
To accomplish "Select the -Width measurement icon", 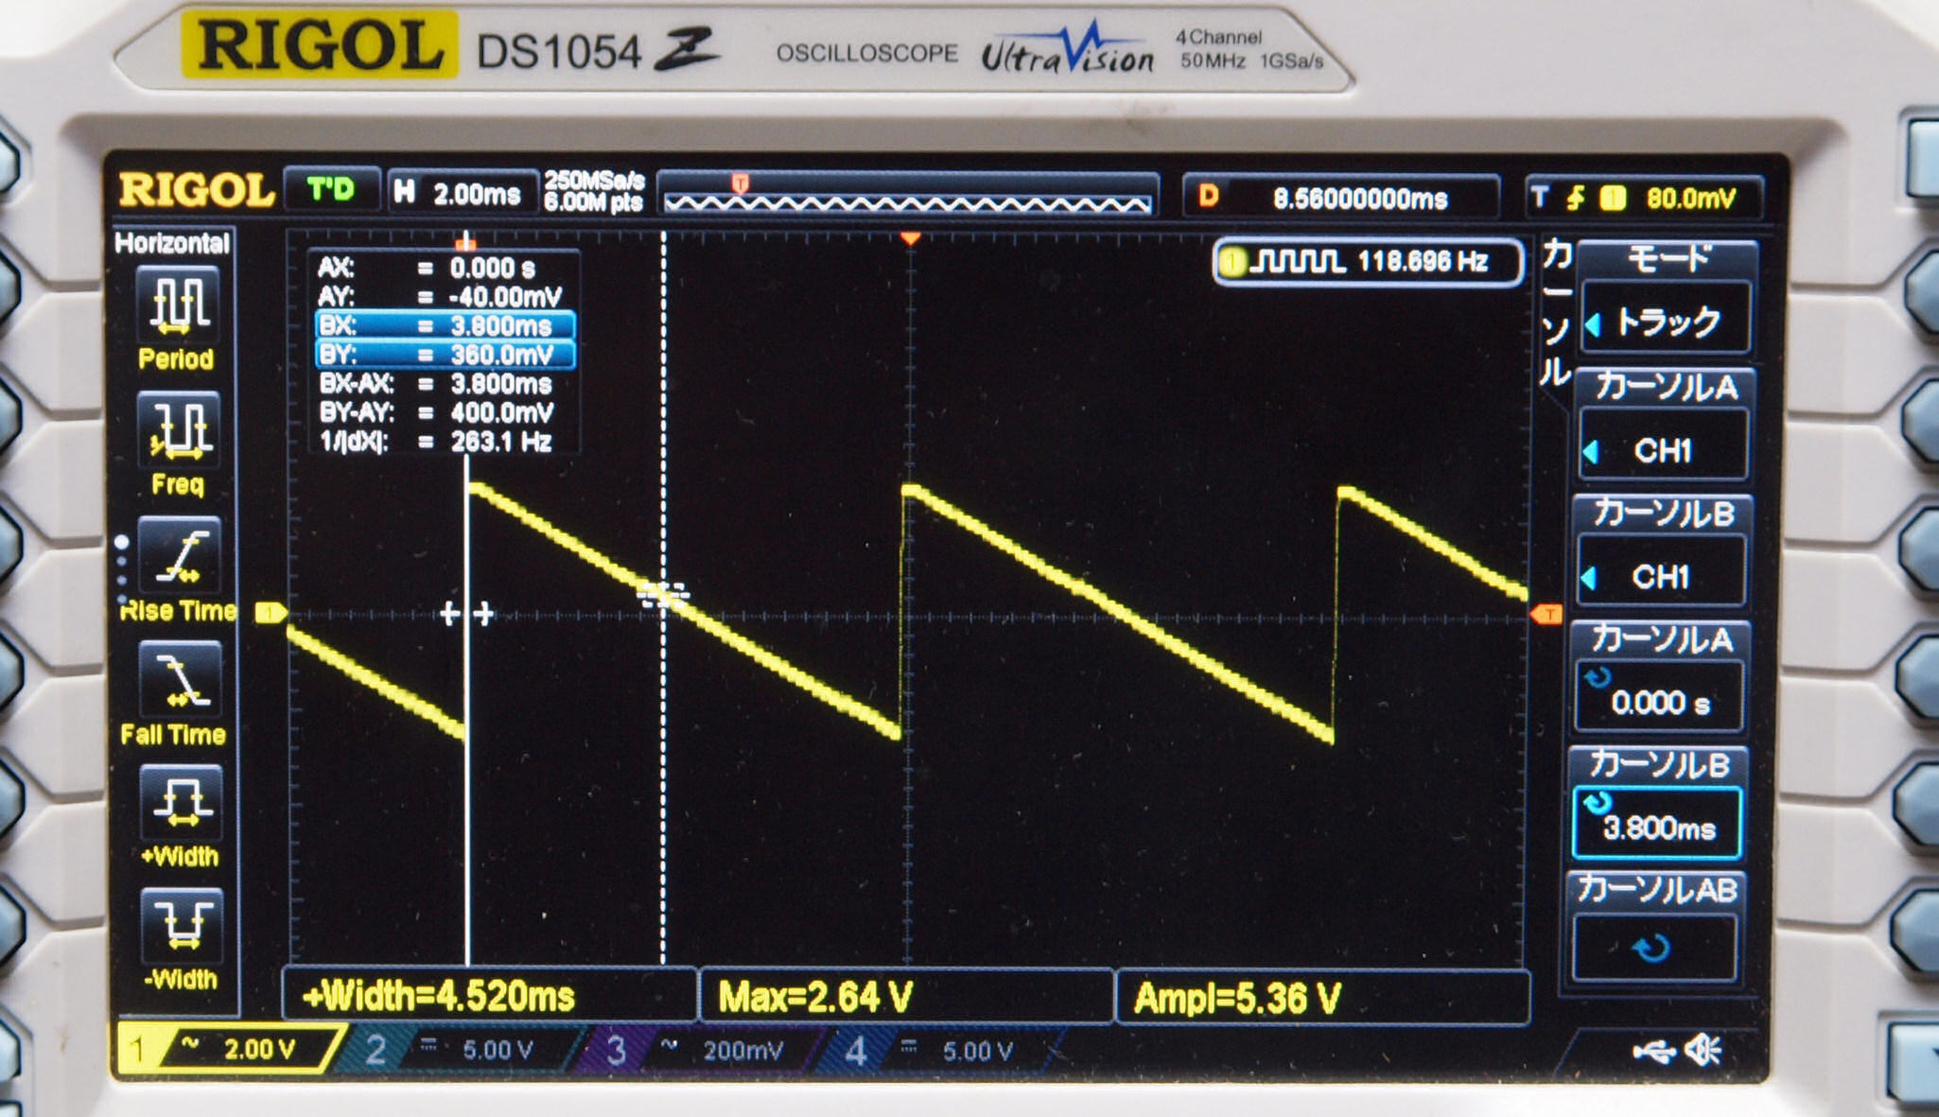I will point(180,927).
